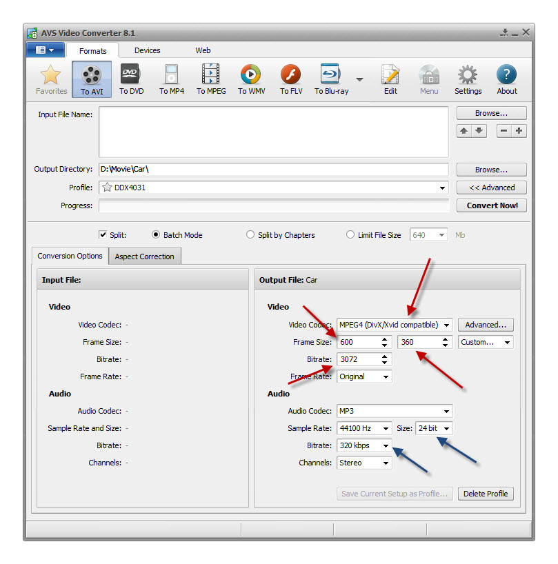Click the Delete Profile button

point(486,494)
